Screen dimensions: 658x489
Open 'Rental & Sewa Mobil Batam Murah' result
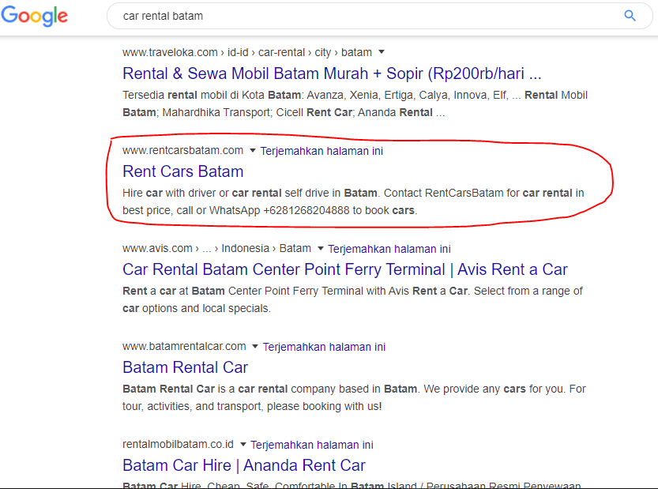(332, 73)
